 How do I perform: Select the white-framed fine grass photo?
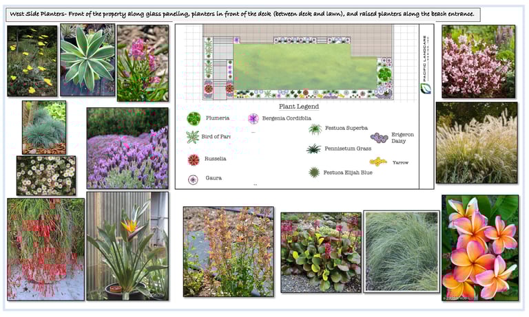402,252
